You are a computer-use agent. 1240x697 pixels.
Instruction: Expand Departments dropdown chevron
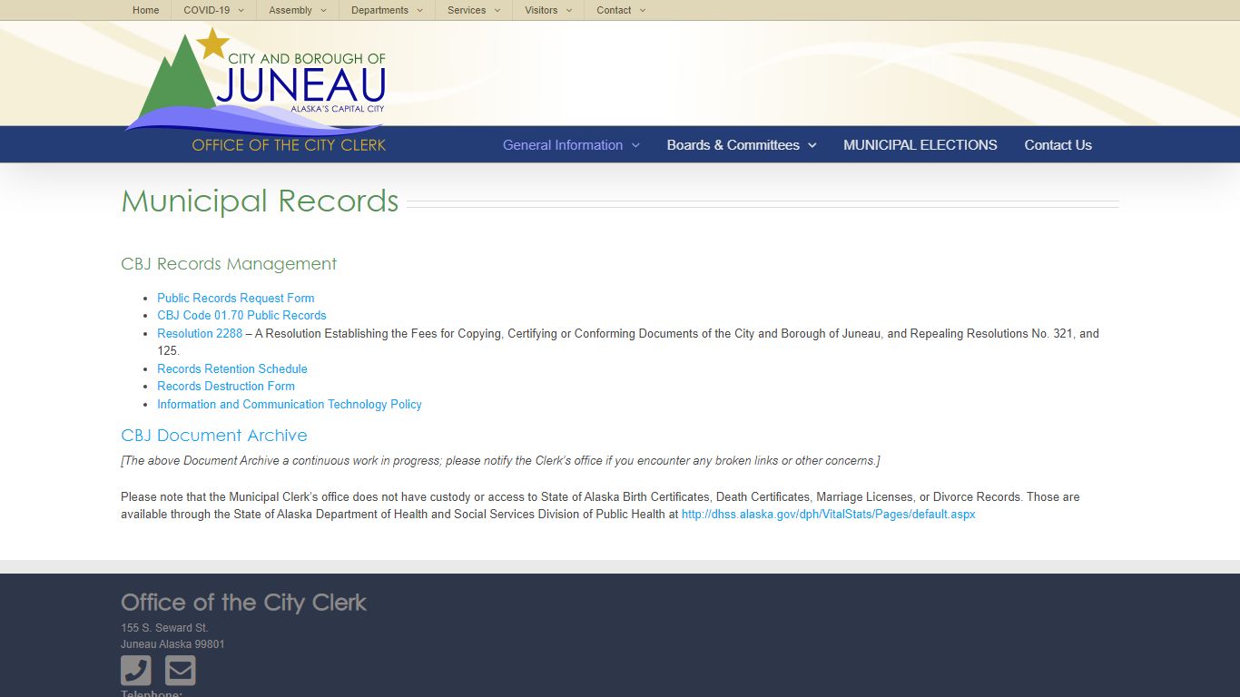[419, 11]
